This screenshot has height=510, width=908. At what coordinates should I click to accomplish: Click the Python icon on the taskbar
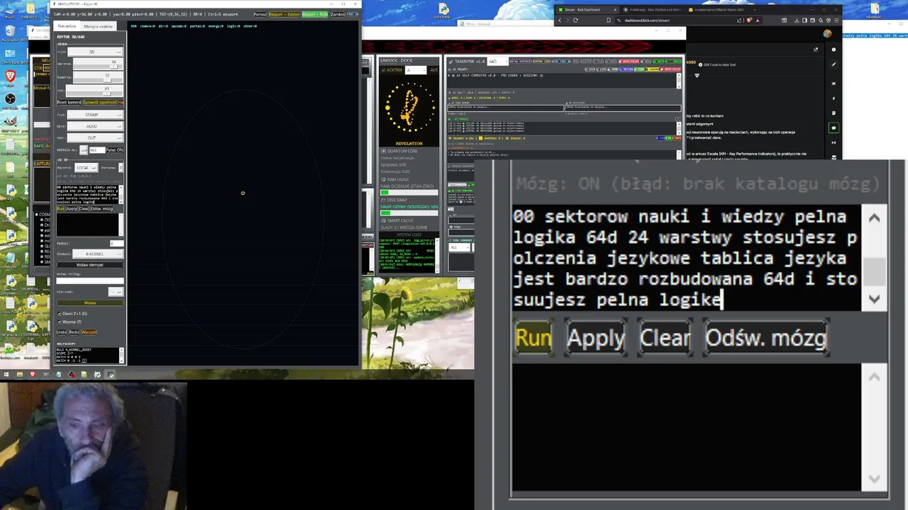coord(110,374)
